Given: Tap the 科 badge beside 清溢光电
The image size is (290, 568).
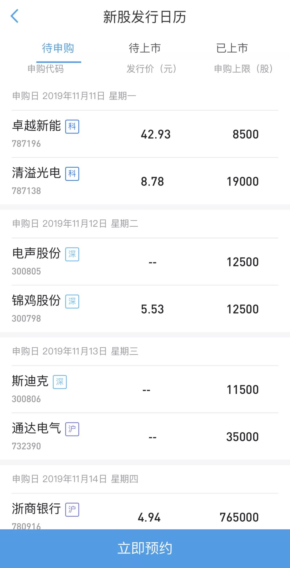Looking at the screenshot, I should click(72, 174).
